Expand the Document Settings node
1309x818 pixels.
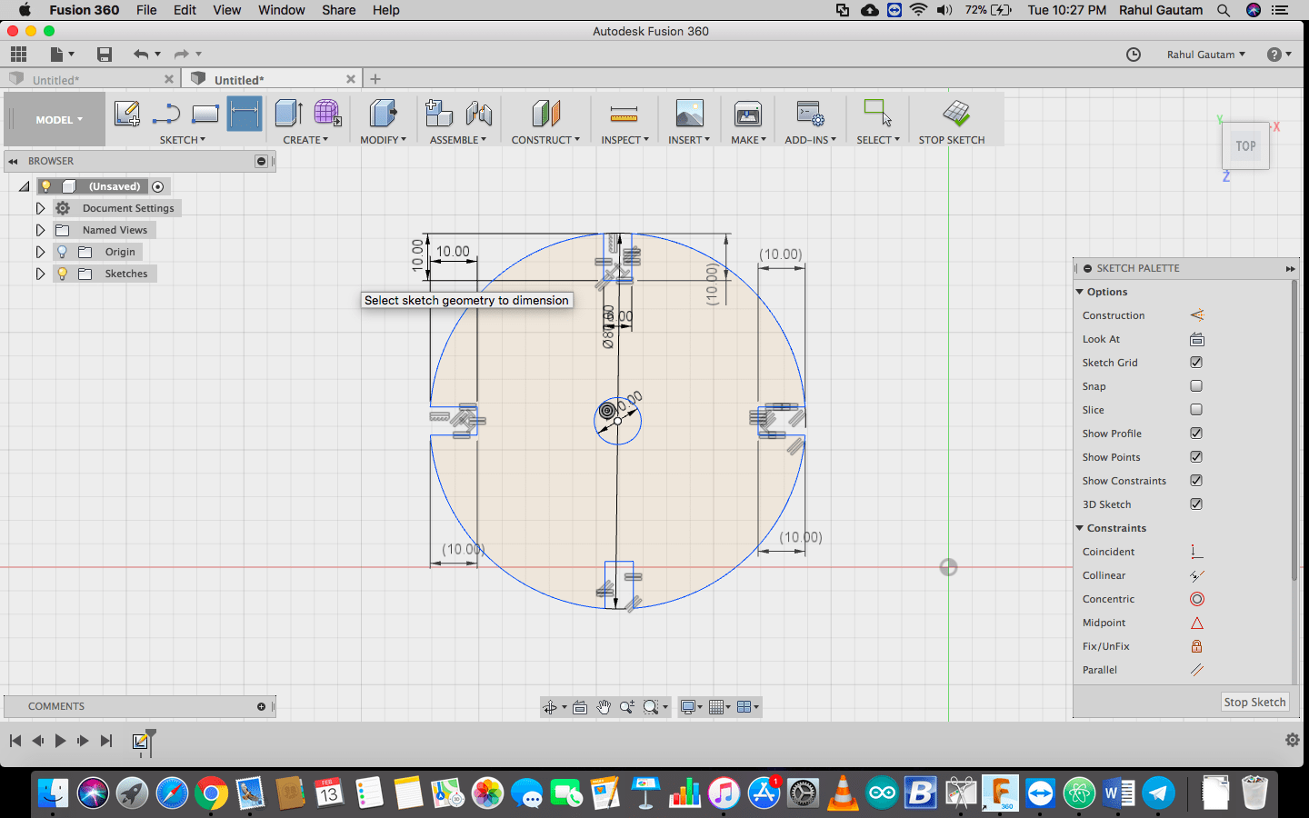coord(40,208)
